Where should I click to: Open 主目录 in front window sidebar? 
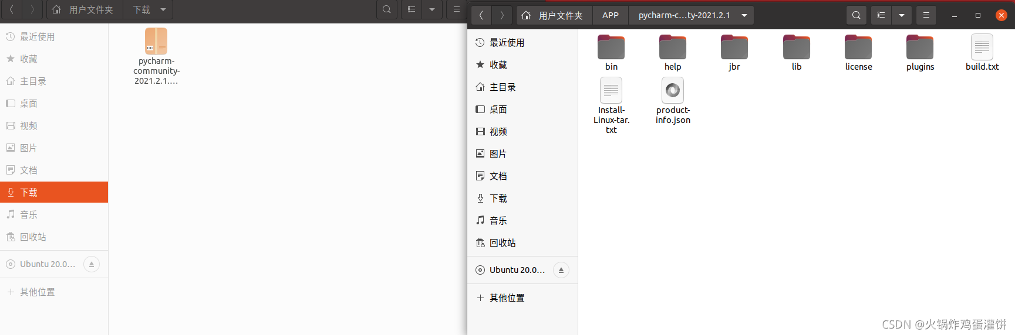point(522,87)
